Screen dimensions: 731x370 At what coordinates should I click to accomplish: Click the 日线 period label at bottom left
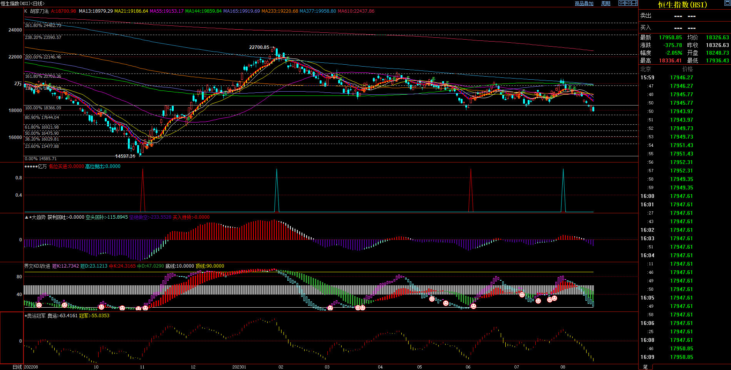(x=17, y=367)
